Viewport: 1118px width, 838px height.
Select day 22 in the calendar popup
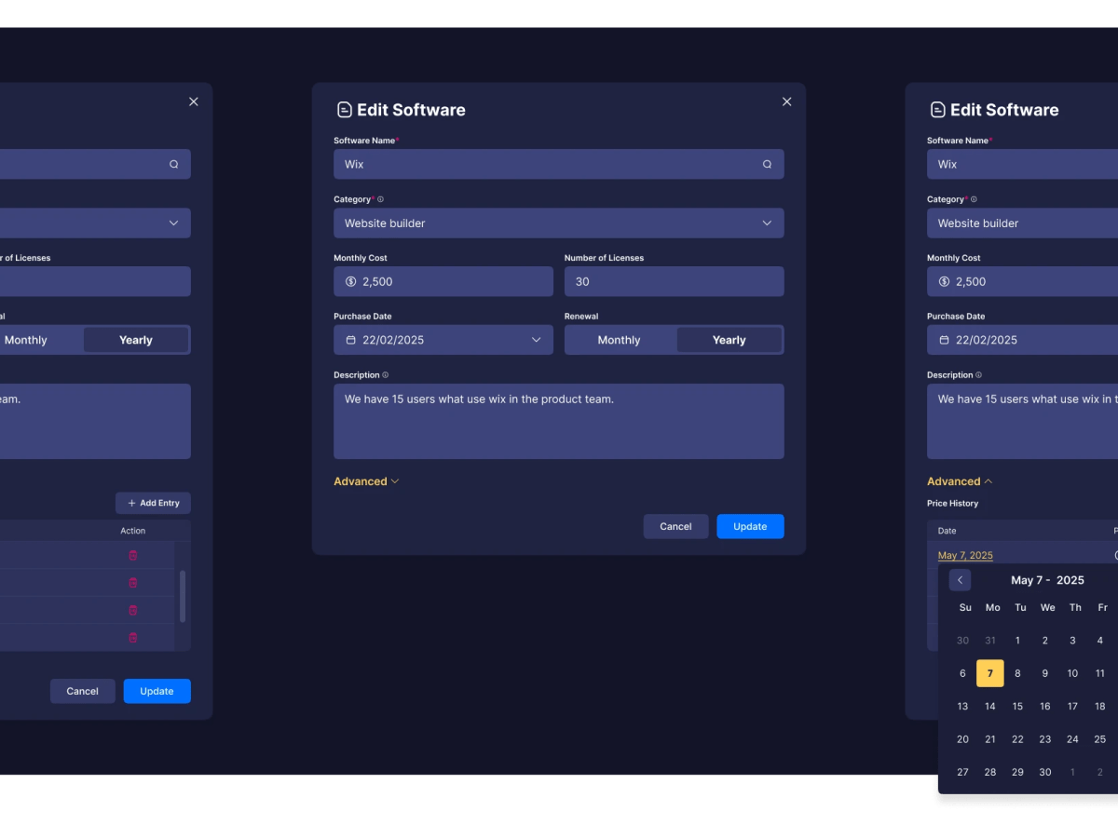point(1017,739)
